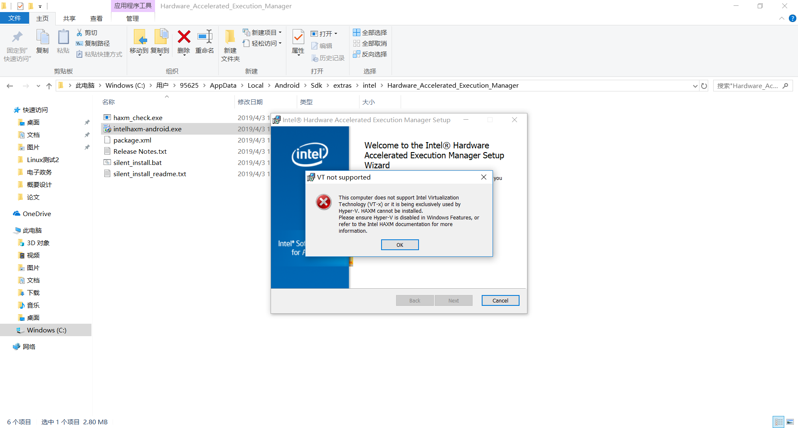Click the search magnifier icon

point(785,86)
